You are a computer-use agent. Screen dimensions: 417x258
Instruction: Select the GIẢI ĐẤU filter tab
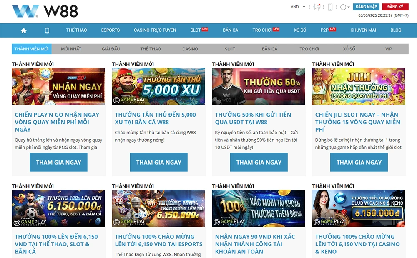(111, 49)
